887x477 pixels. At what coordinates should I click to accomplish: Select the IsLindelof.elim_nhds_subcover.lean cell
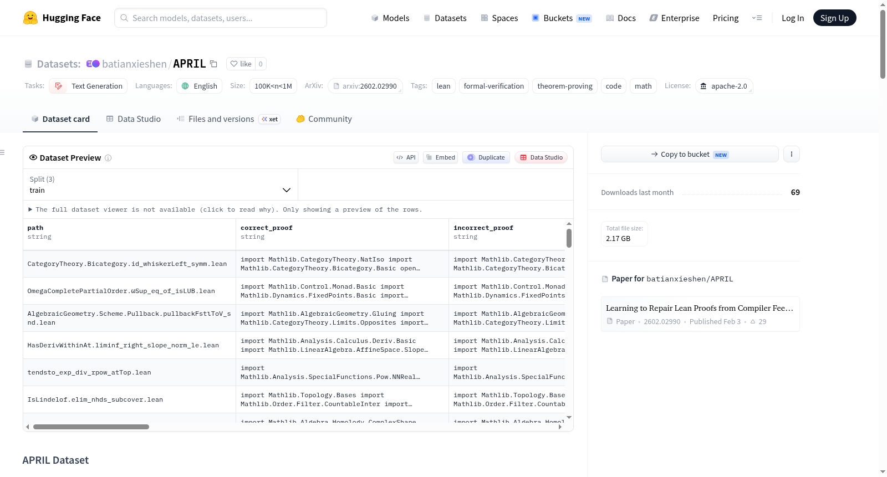[x=129, y=399]
